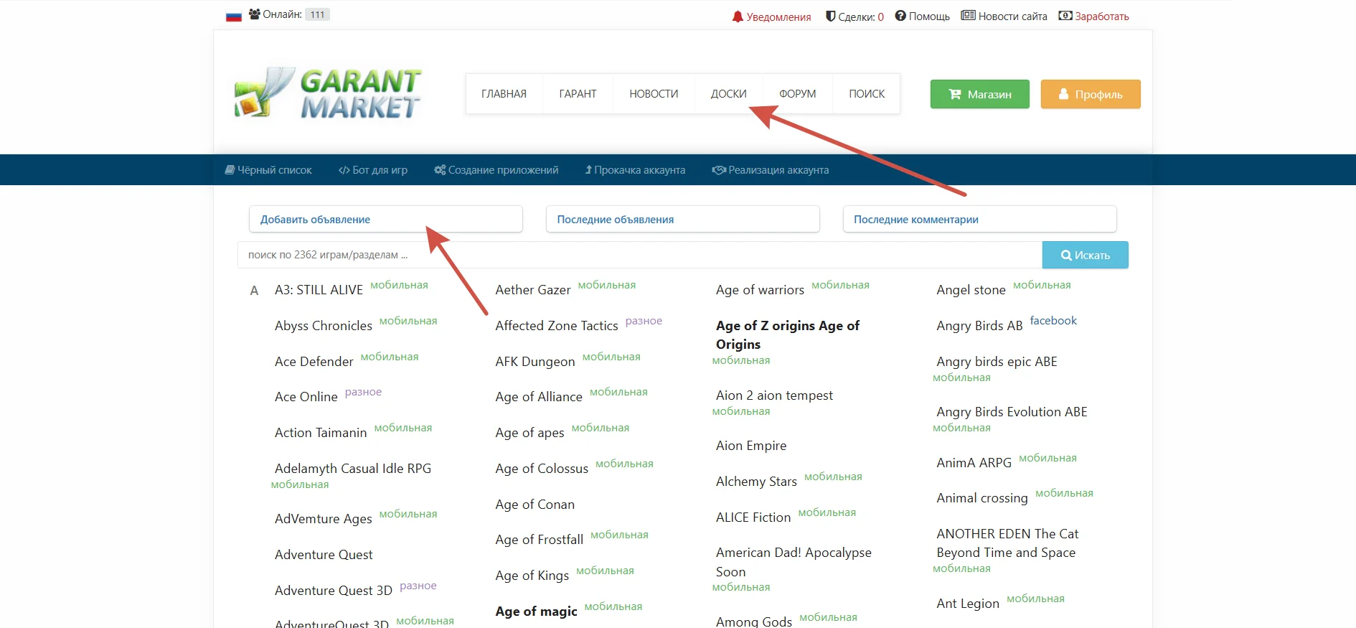Click the Garant Market logo

pos(328,93)
